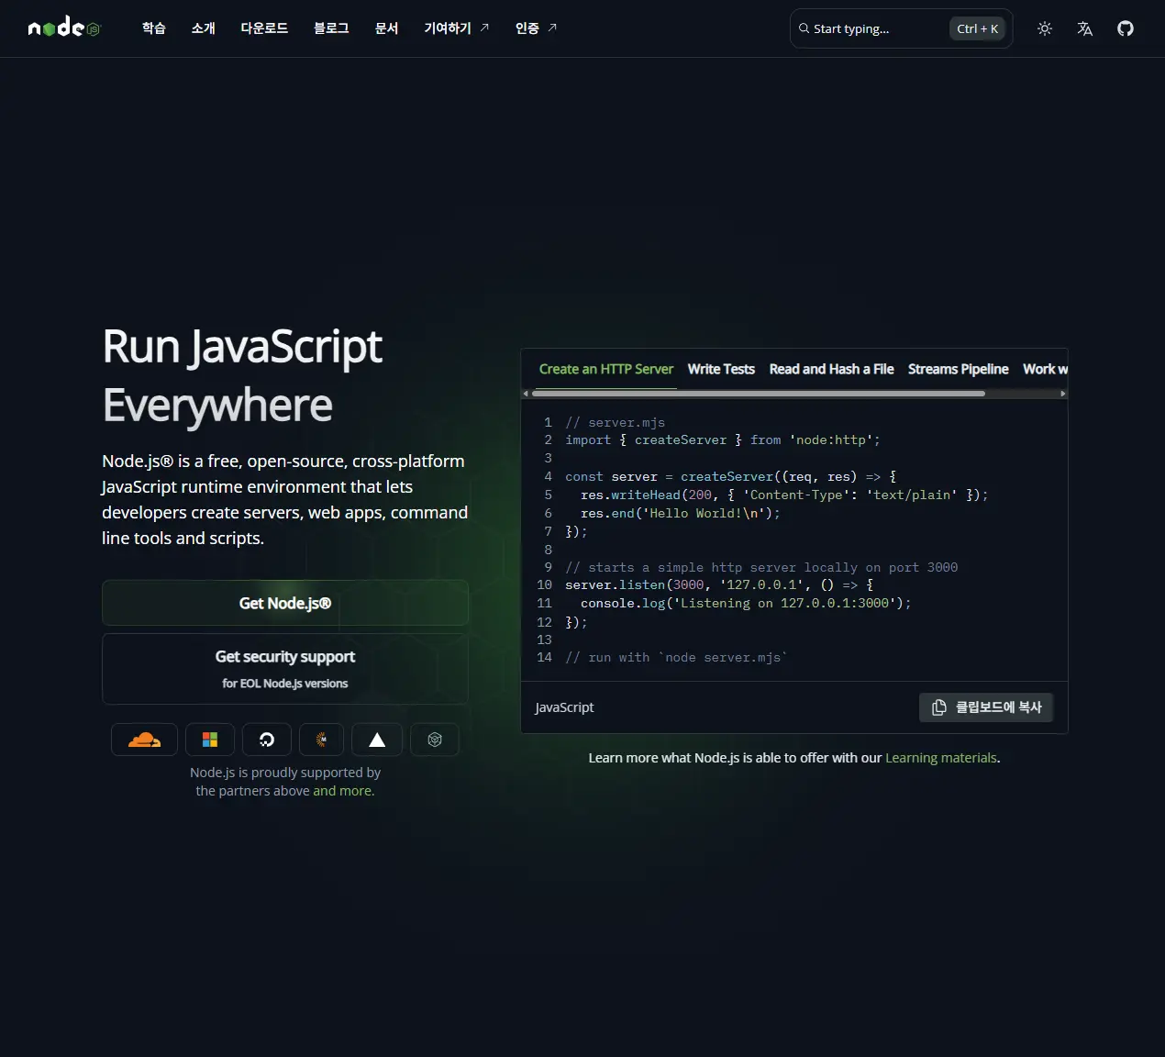
Task: Open the GitHub repository icon
Action: (x=1126, y=28)
